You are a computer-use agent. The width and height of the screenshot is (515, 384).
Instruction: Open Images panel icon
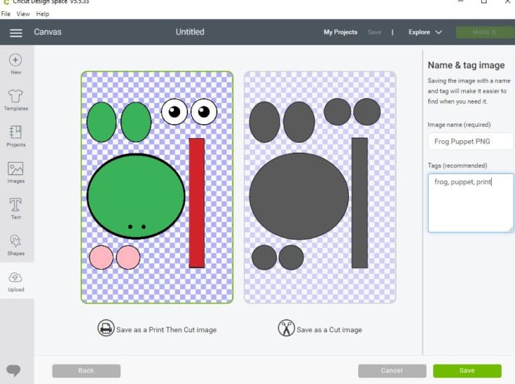point(15,169)
